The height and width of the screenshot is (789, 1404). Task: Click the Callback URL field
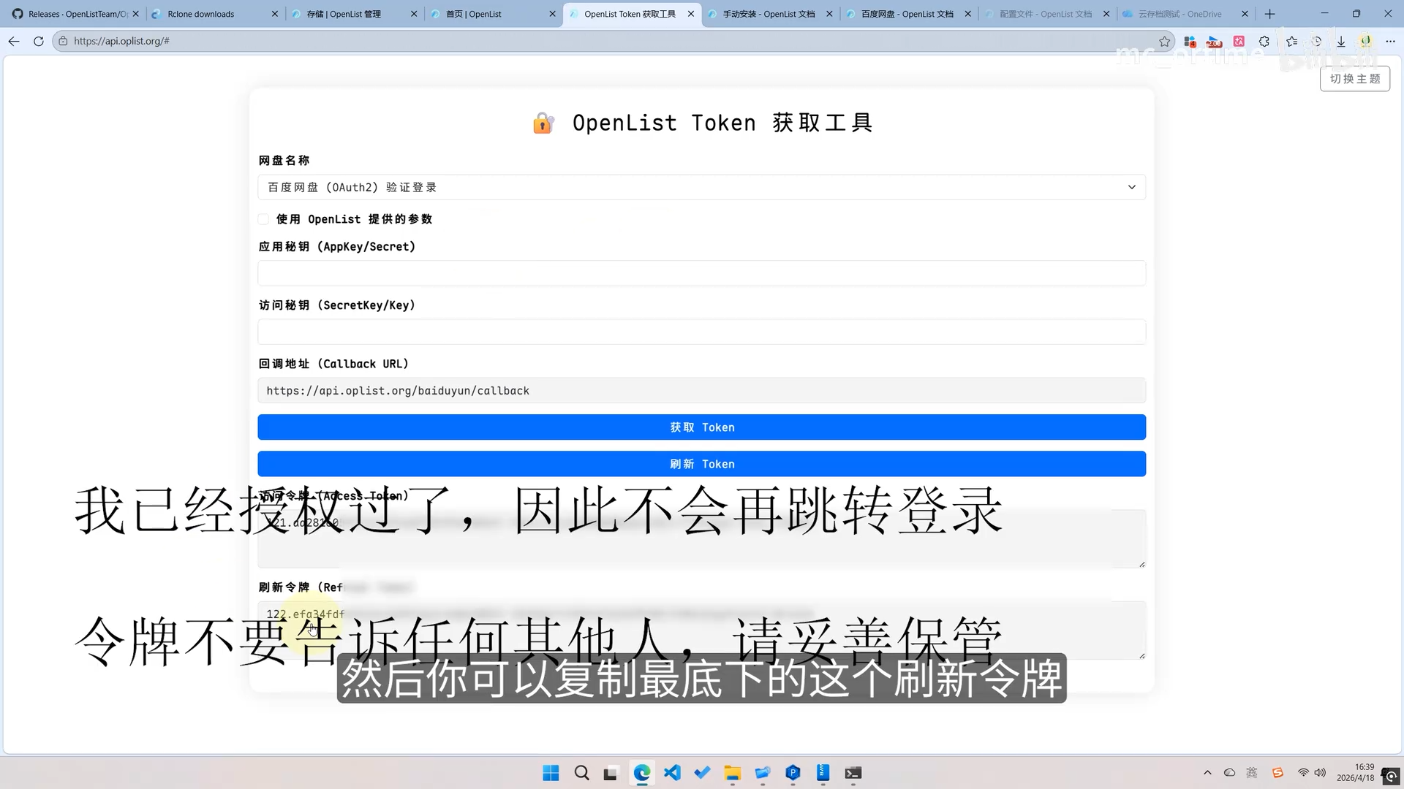coord(701,390)
